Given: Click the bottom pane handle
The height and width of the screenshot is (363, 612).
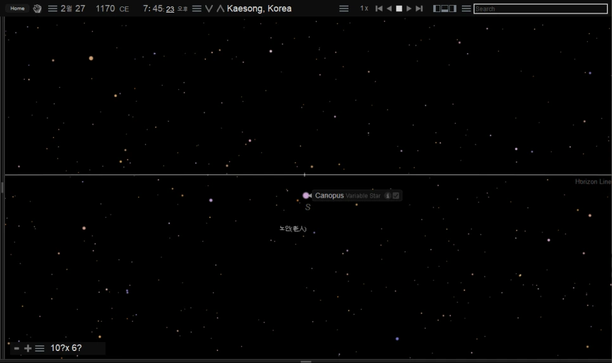Looking at the screenshot, I should (306, 362).
